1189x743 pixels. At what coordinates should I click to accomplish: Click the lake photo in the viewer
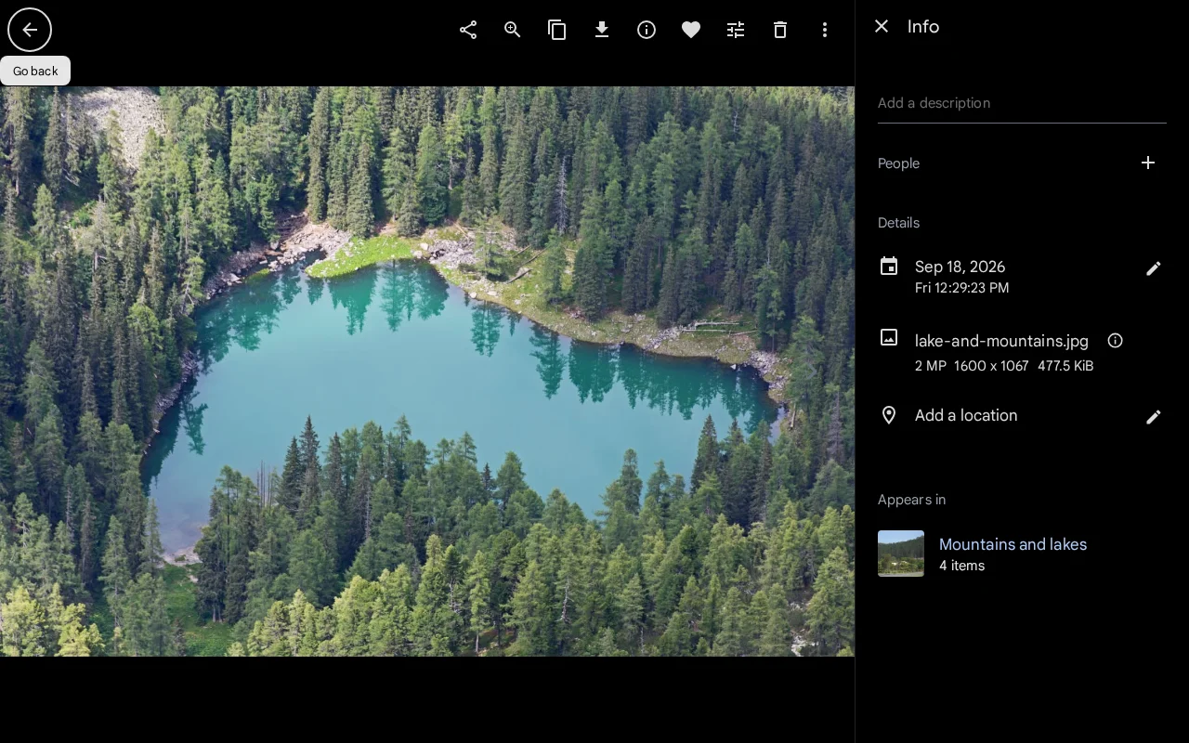click(x=427, y=371)
